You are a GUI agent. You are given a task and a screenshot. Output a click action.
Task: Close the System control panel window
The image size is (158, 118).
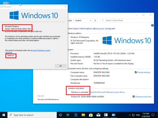tap(150, 15)
